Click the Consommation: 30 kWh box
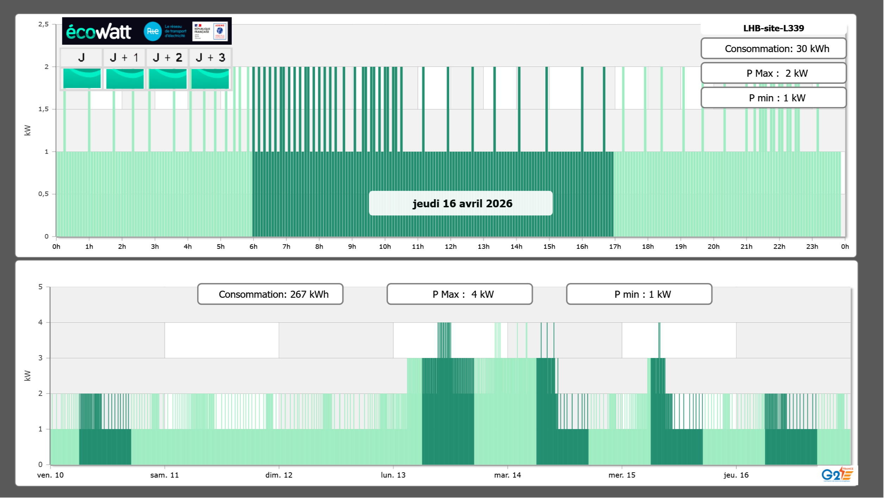884x498 pixels. pyautogui.click(x=773, y=49)
